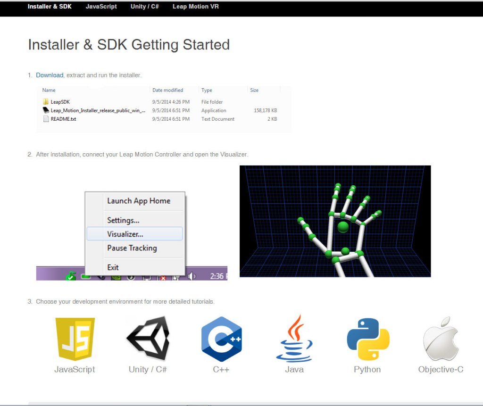The height and width of the screenshot is (406, 483).
Task: Open Settings from the tray context menu
Action: point(123,220)
